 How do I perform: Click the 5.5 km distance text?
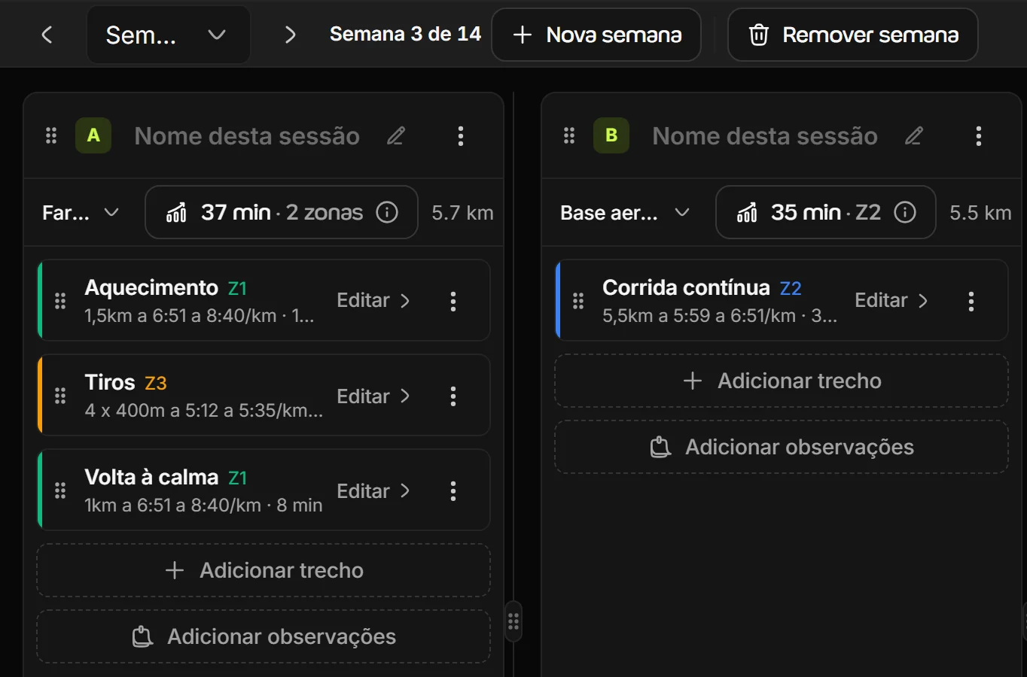(x=980, y=213)
